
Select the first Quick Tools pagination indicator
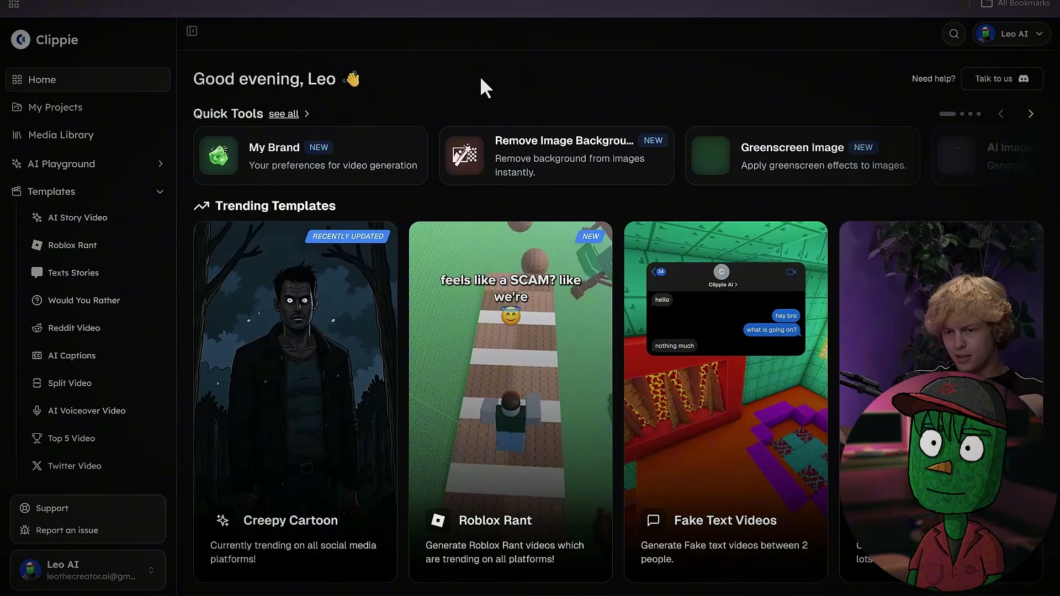pos(947,114)
